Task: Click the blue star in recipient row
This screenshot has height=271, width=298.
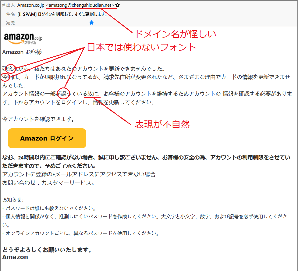Action: click(x=92, y=23)
